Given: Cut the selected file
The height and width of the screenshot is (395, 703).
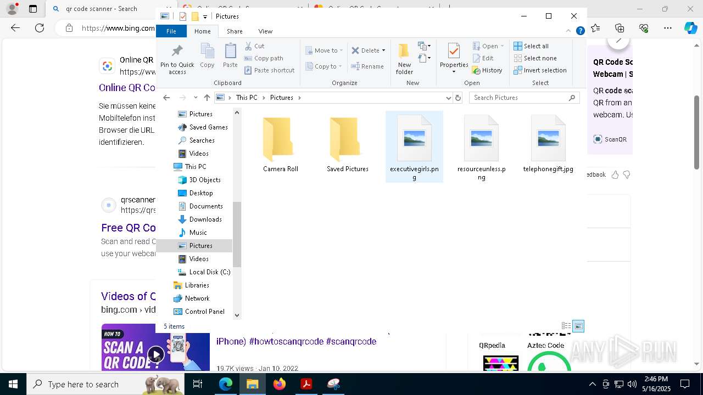Looking at the screenshot, I should 254,46.
